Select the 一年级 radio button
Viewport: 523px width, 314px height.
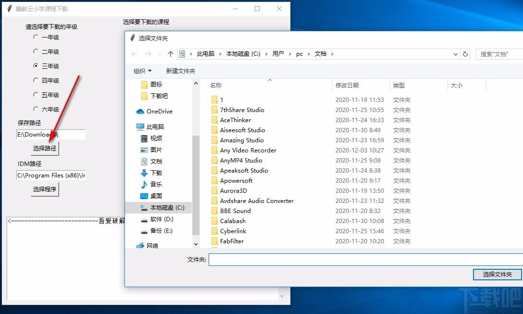pos(36,37)
